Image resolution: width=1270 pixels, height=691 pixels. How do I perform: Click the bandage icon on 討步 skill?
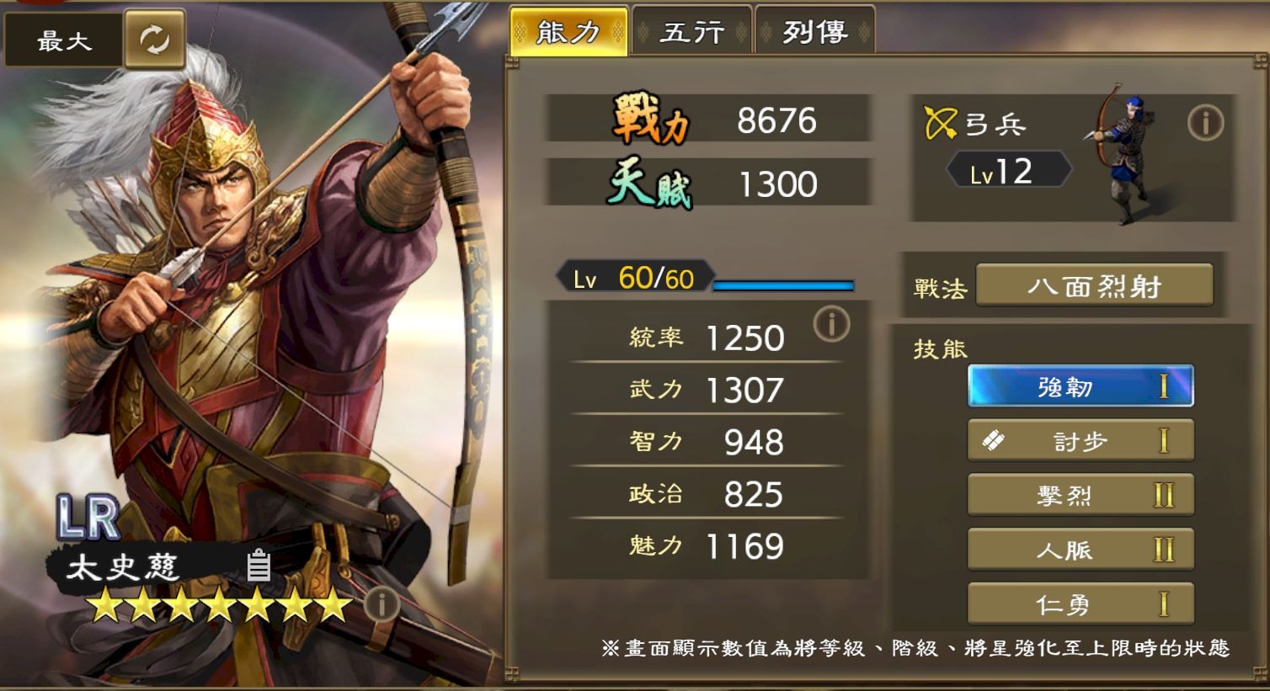(993, 439)
